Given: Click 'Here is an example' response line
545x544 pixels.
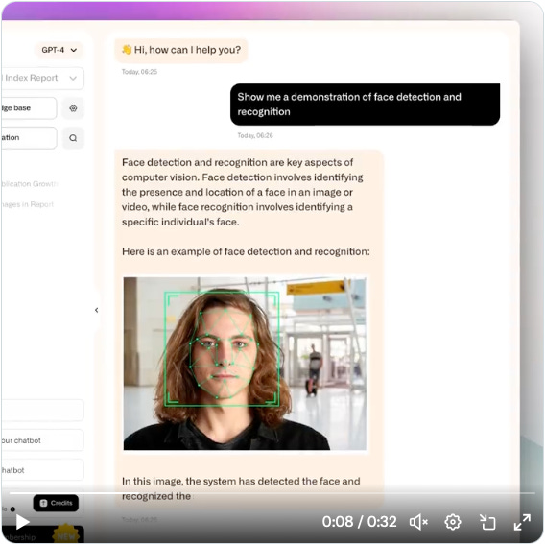Looking at the screenshot, I should click(246, 251).
